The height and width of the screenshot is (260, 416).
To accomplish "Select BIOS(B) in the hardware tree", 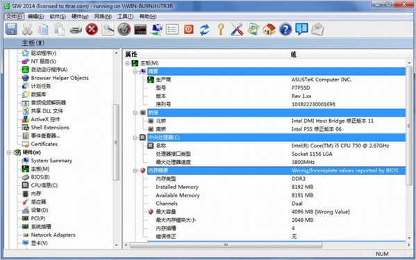I will [40, 177].
